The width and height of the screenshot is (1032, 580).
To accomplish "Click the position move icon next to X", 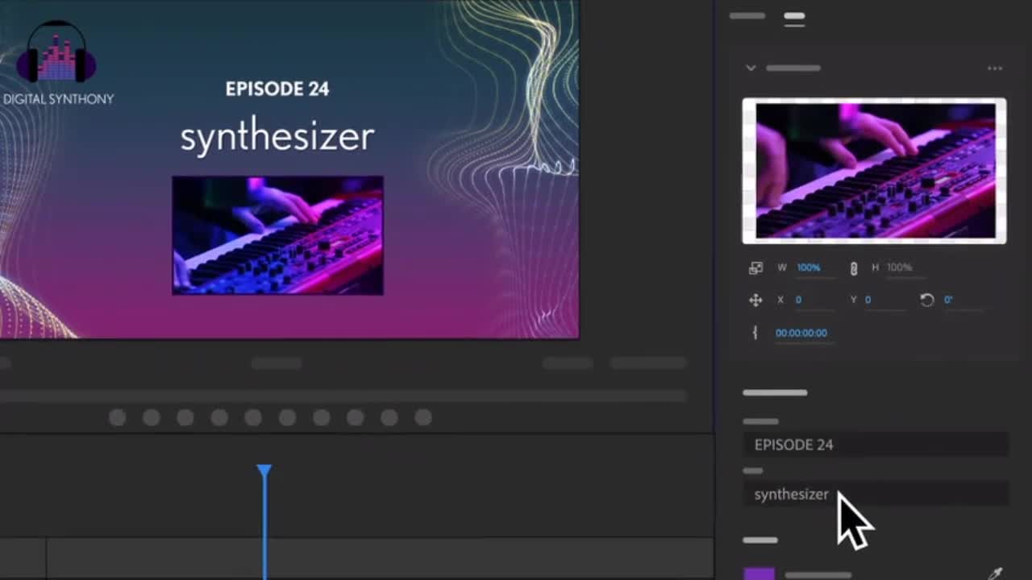I will tap(755, 300).
